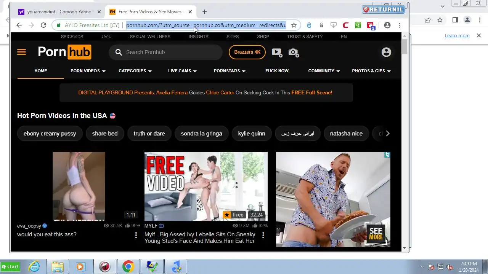Close the youareanidiot tab

click(99, 12)
